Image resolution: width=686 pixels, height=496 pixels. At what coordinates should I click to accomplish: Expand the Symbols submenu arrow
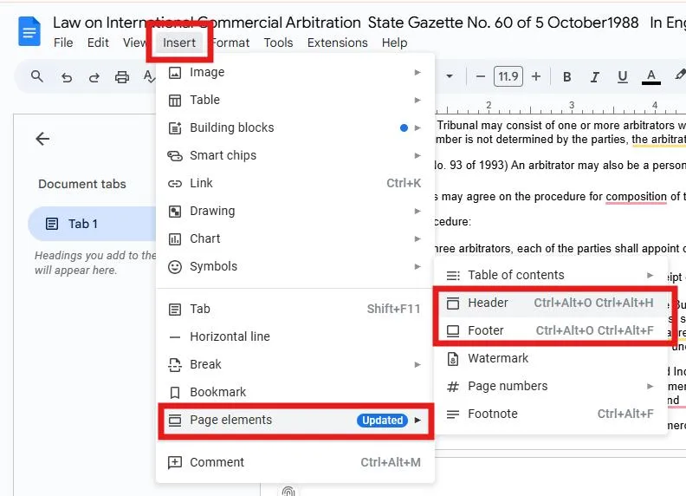click(417, 266)
